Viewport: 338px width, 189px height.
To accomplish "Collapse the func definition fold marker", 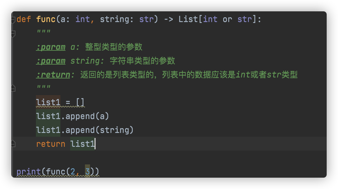I will 13,20.
